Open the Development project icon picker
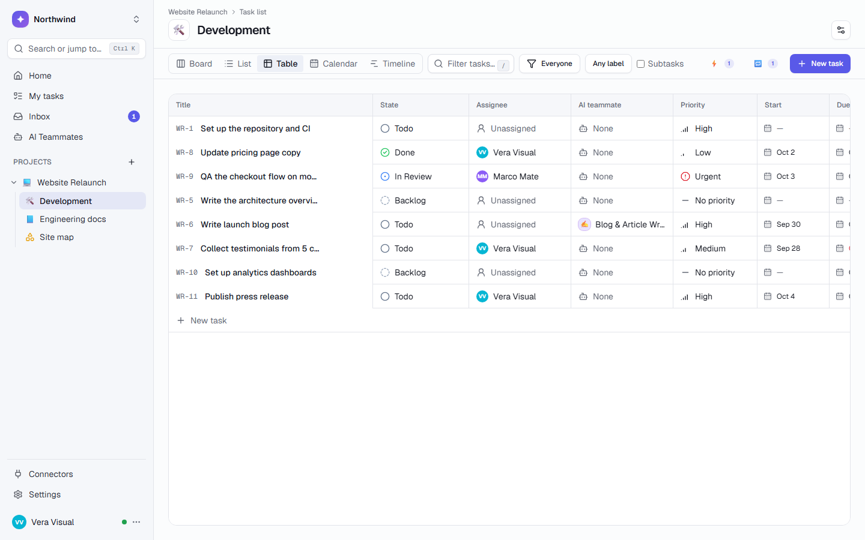Viewport: 865px width, 540px height. click(x=179, y=30)
